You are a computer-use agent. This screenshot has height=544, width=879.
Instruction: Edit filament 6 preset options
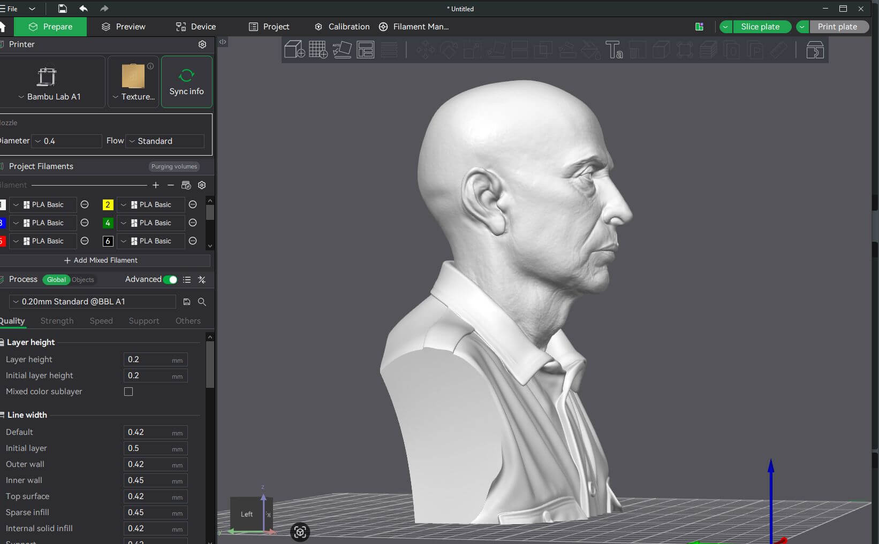click(x=193, y=241)
